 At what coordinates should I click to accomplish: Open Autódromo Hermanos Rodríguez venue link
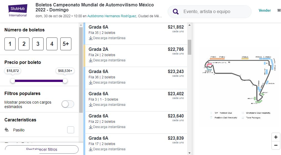pos(112,16)
